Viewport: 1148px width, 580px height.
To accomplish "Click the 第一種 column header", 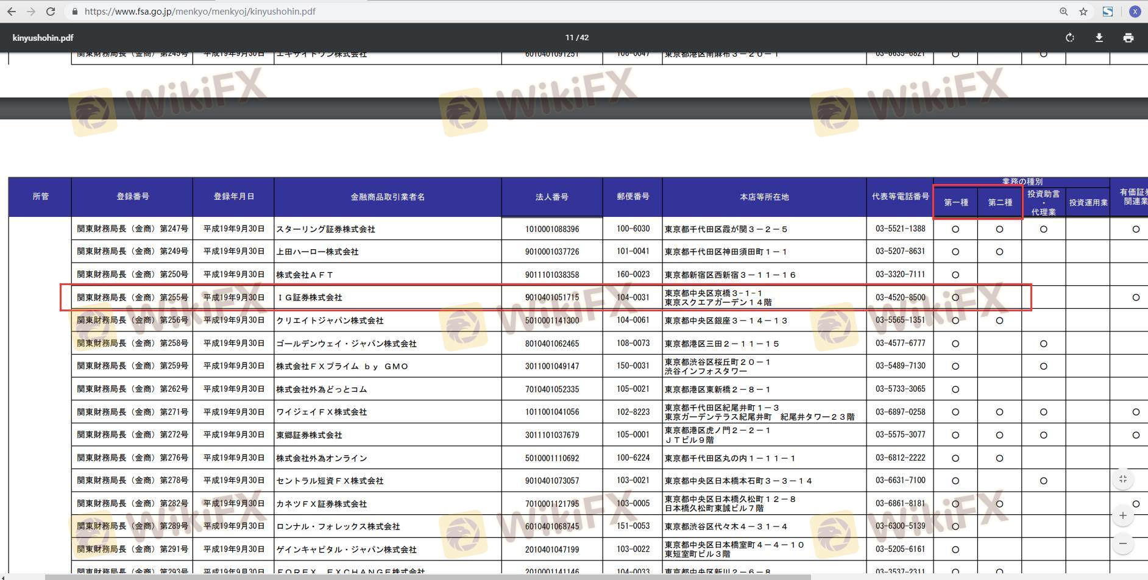I will (955, 202).
